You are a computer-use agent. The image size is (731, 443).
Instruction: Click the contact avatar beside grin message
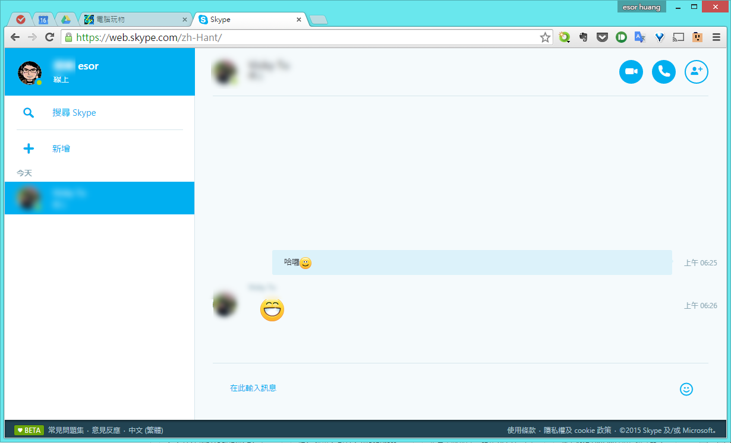[225, 303]
